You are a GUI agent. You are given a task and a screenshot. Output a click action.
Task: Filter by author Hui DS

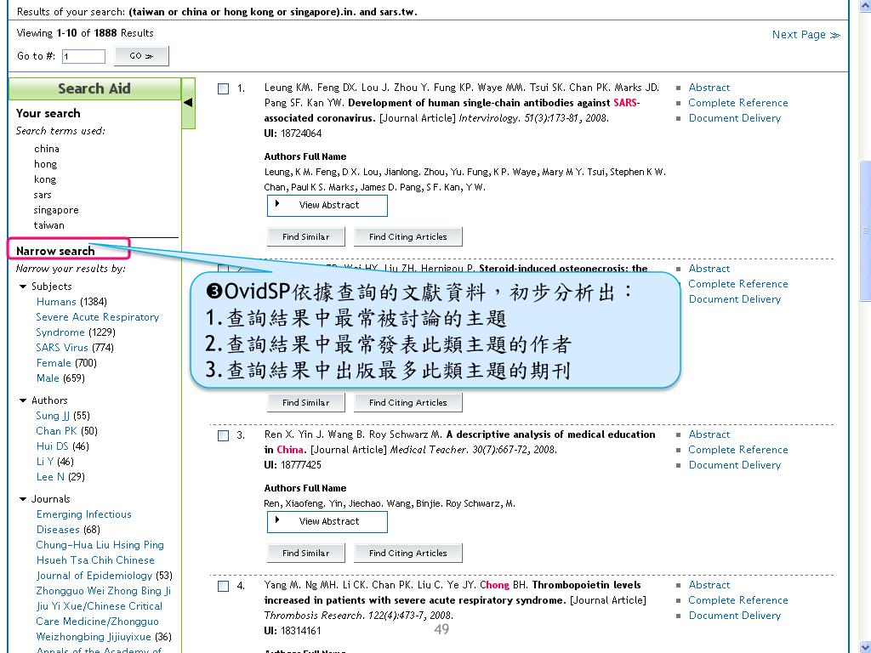point(52,446)
